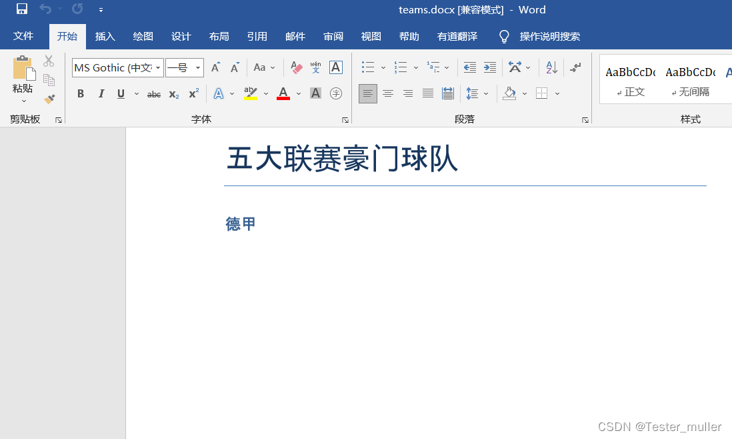Enable strikethrough formatting
732x439 pixels.
[153, 93]
